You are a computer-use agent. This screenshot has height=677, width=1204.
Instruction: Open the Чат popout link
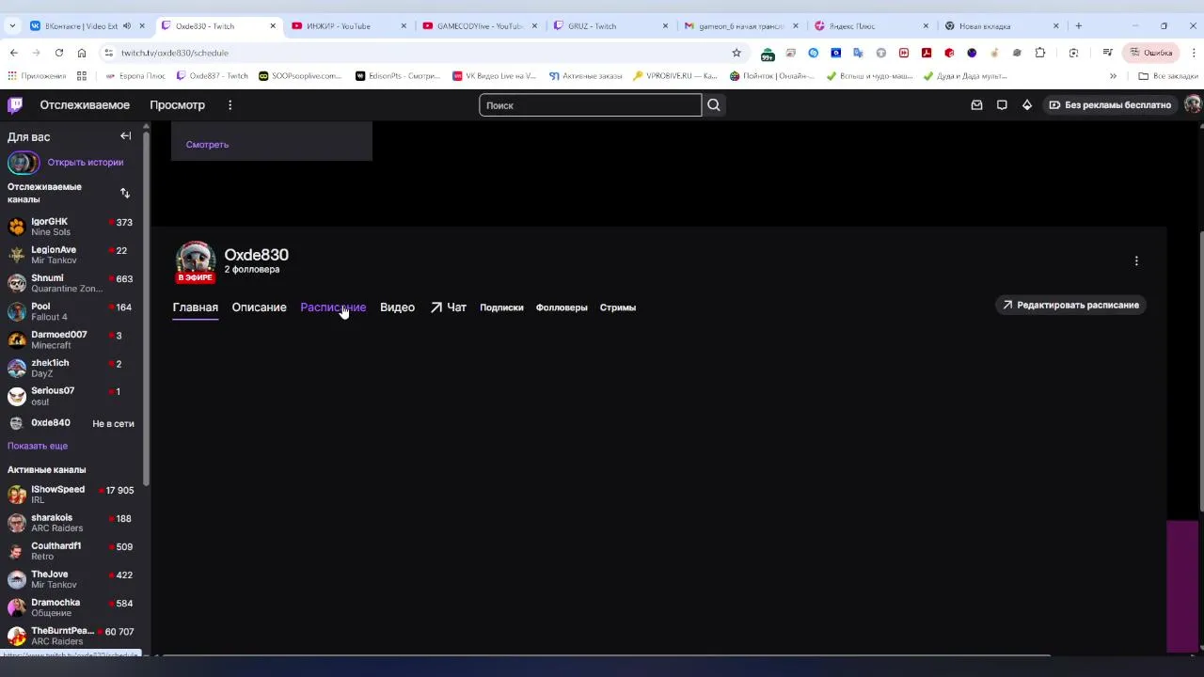click(x=449, y=307)
